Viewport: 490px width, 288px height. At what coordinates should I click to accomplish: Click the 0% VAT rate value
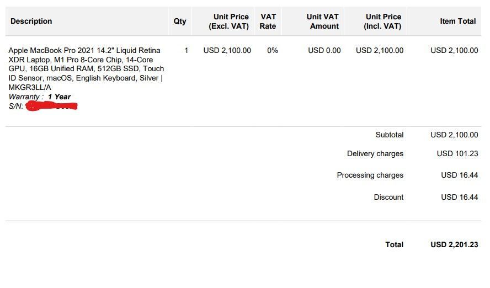point(273,50)
